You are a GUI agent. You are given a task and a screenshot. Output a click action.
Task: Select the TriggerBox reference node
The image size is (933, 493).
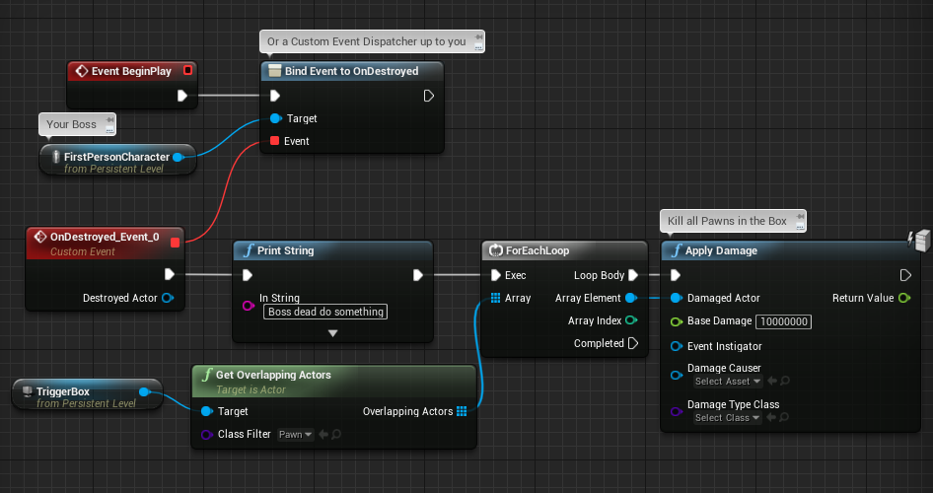tap(87, 394)
